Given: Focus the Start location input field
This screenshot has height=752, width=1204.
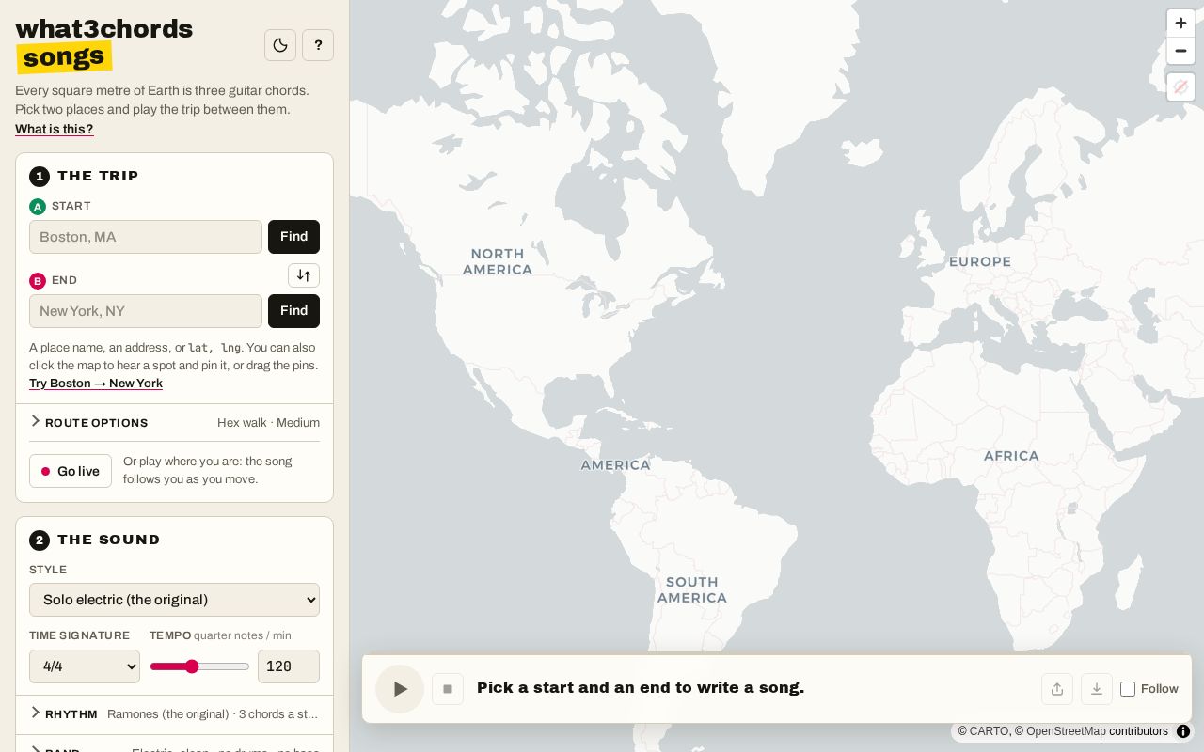Looking at the screenshot, I should 146,237.
